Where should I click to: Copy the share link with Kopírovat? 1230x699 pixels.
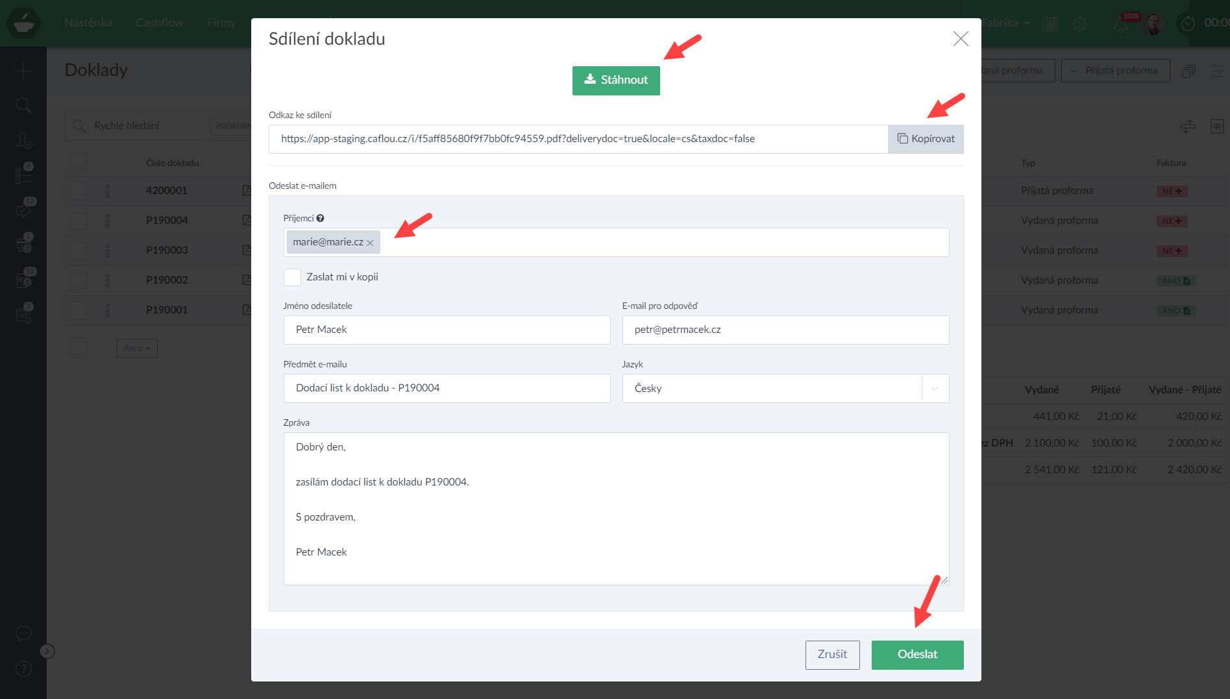(x=926, y=139)
